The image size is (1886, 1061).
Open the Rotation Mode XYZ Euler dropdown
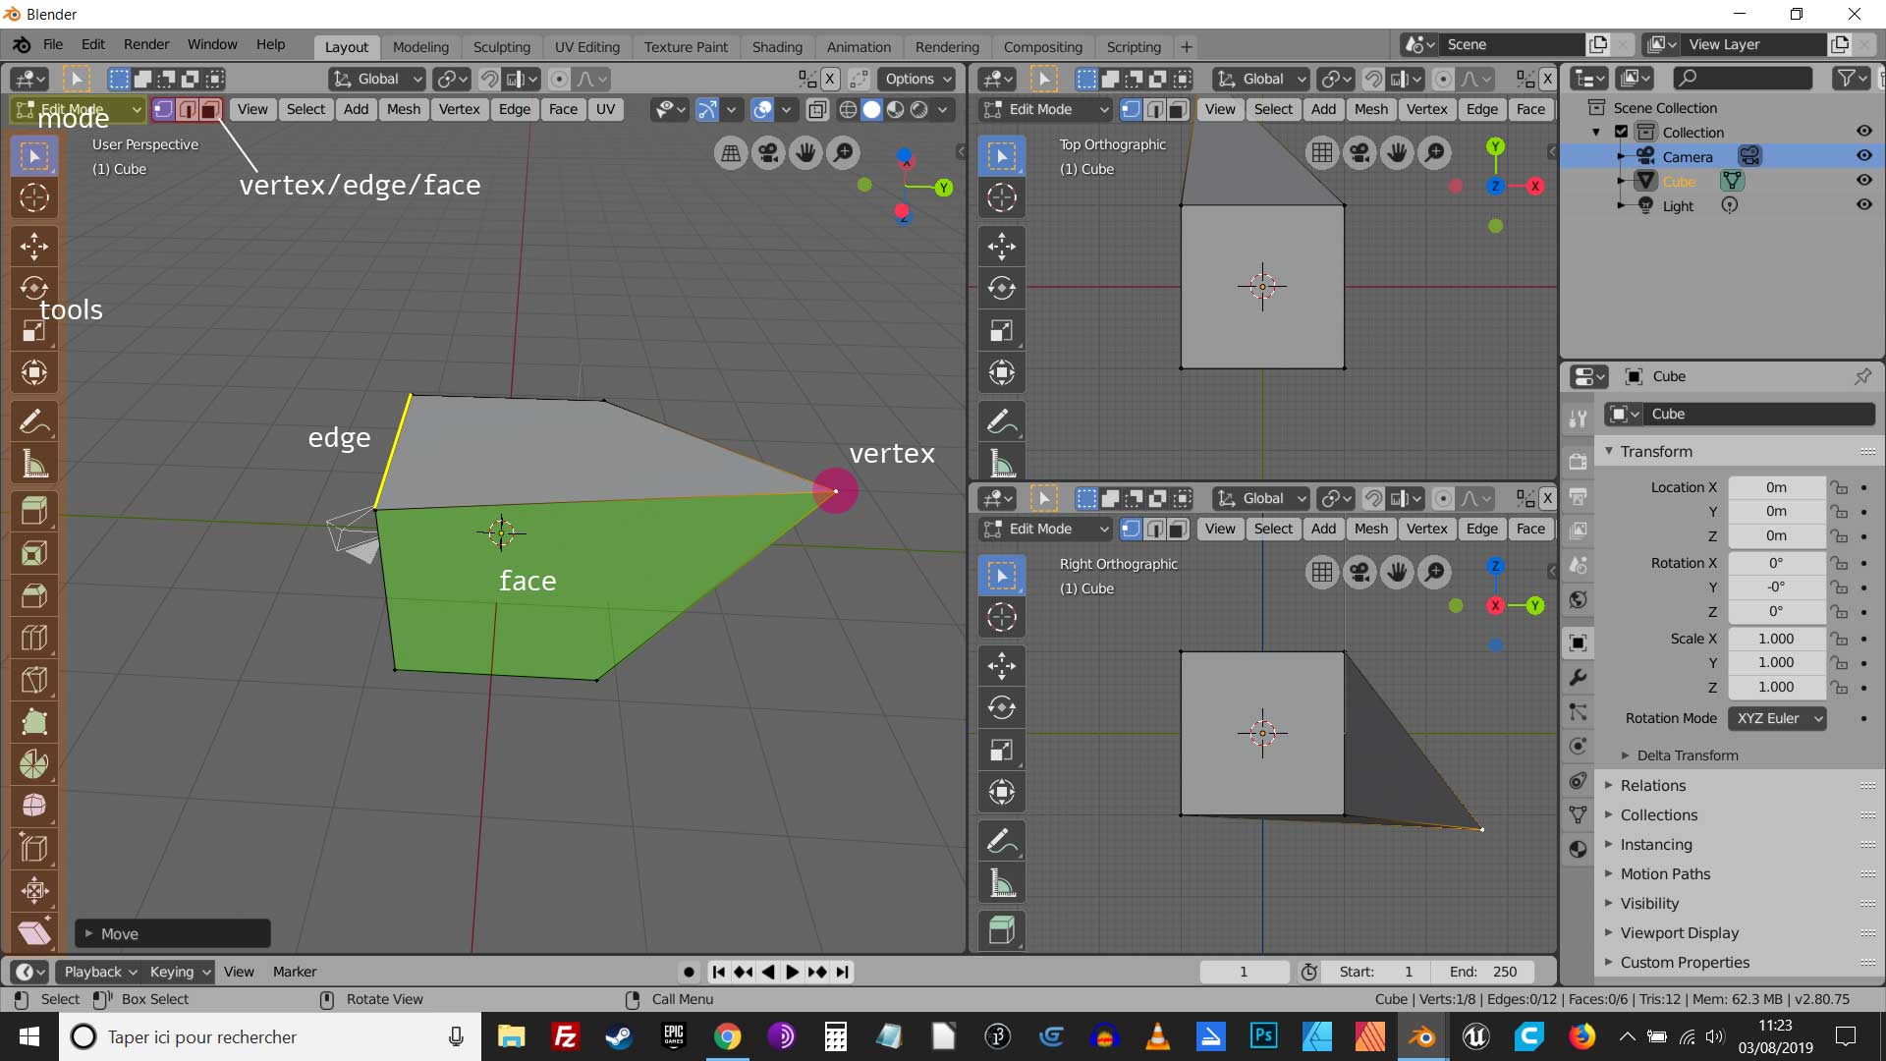(1777, 718)
